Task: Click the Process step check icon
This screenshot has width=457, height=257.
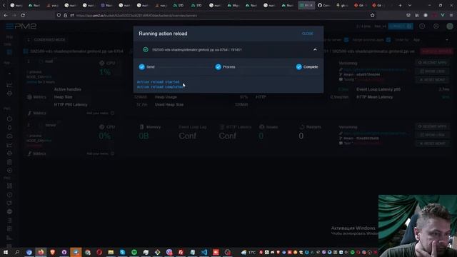Action: 218,66
